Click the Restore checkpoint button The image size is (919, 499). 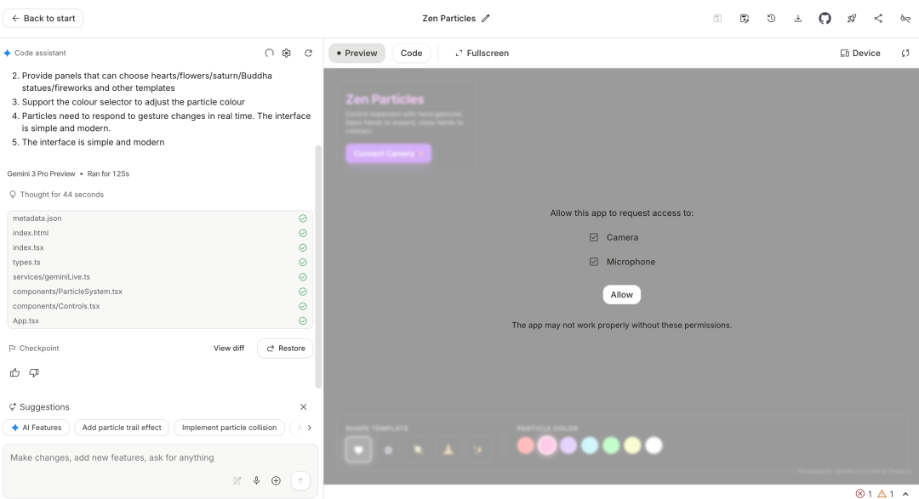285,348
